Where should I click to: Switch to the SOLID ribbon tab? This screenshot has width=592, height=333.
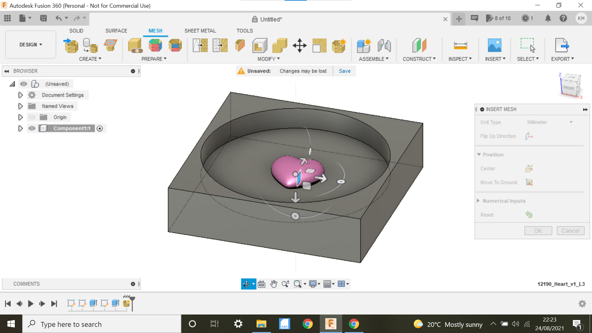coord(76,31)
